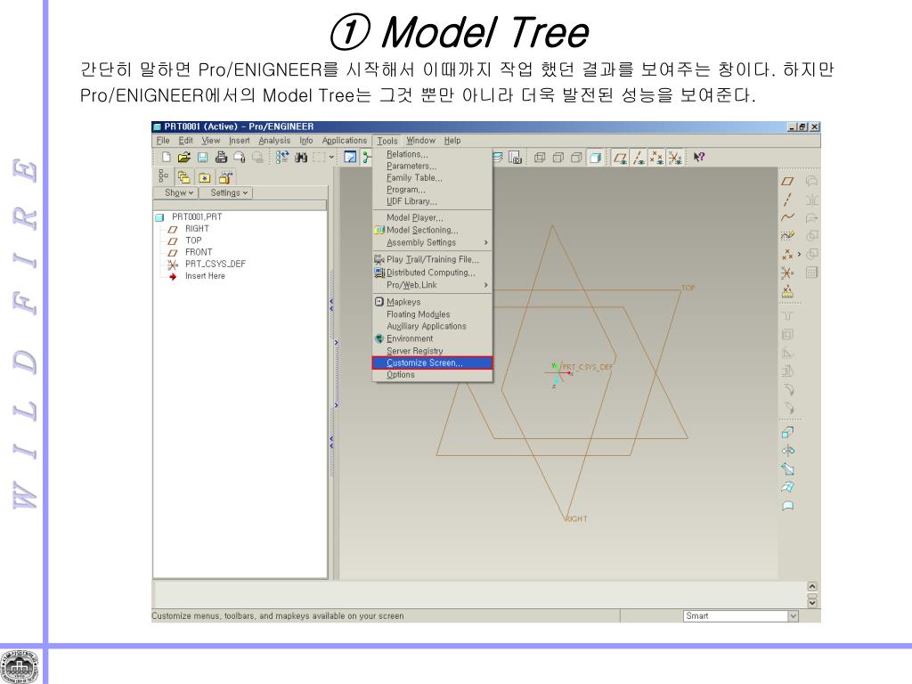Select PRT0001.PRT in the model tree
The width and height of the screenshot is (912, 684).
(197, 217)
